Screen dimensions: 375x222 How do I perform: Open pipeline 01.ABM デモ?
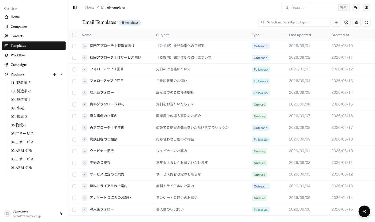pos(21,168)
